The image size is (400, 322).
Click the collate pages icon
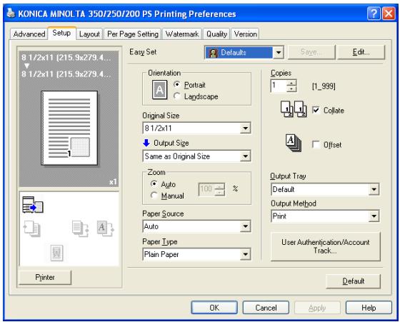coord(294,109)
